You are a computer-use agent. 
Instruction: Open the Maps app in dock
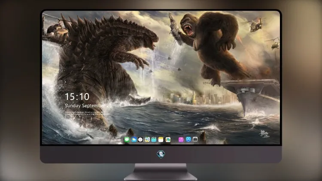(x=147, y=140)
